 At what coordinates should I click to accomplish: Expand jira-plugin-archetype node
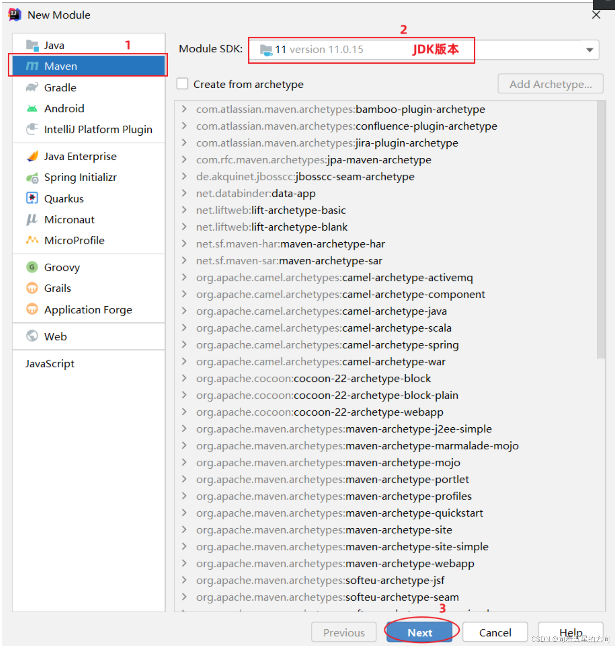[184, 142]
